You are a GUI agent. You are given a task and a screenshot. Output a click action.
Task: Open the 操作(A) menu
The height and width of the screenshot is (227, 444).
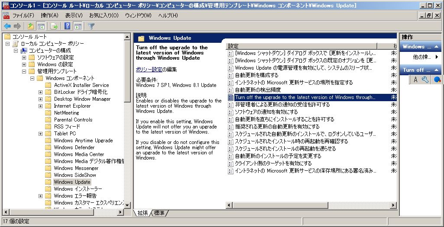[49, 16]
